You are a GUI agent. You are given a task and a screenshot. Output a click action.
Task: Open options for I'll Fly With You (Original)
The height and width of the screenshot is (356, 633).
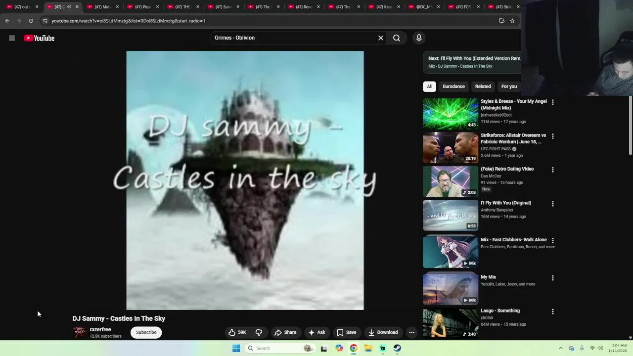click(x=553, y=204)
